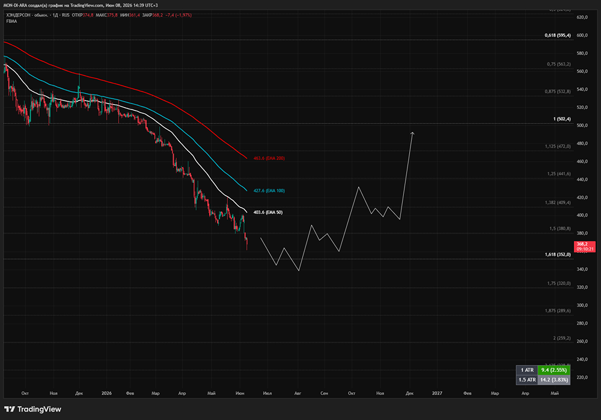
Task: Click the 540,0 price axis label
Action: point(582,90)
